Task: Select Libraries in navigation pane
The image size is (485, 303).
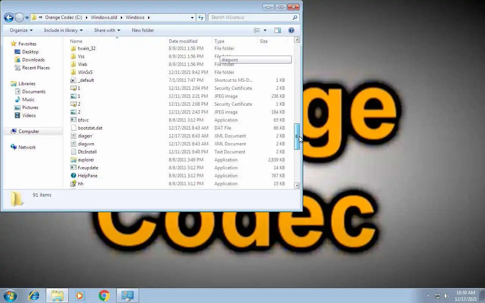Action: point(27,84)
